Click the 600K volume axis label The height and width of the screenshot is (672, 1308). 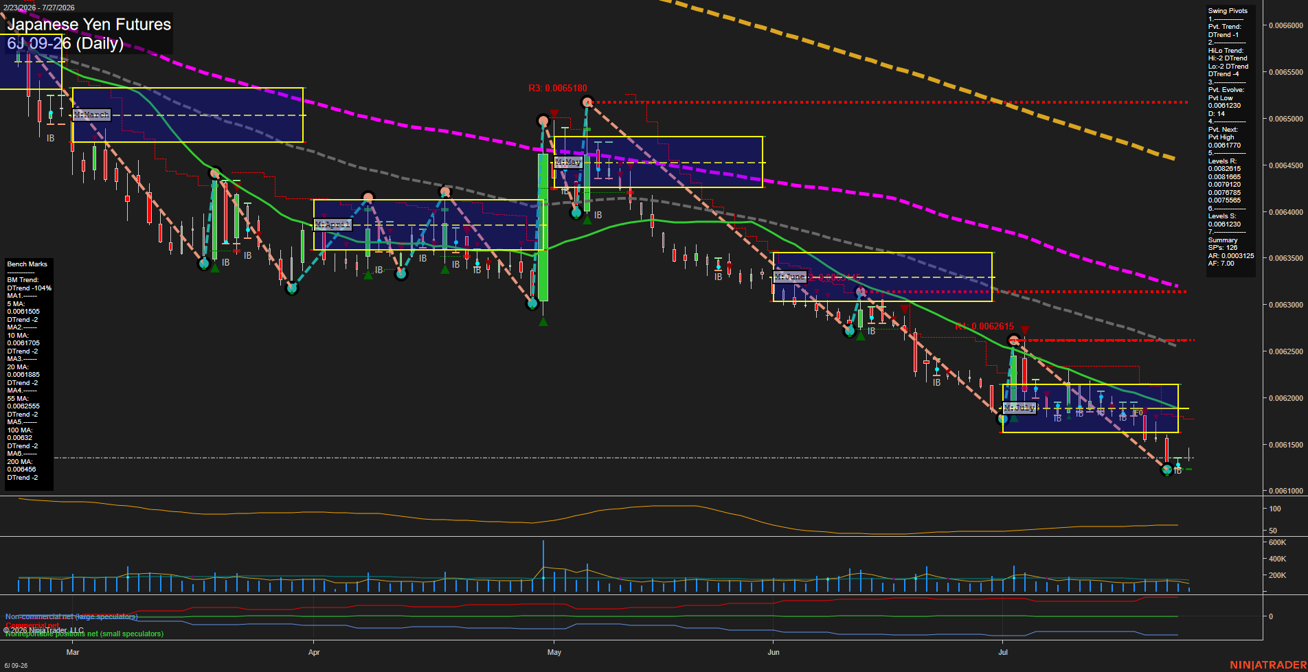point(1277,542)
